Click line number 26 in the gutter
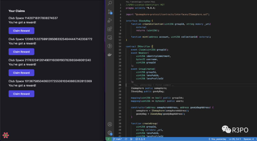257x141 pixels. click(x=120, y=85)
